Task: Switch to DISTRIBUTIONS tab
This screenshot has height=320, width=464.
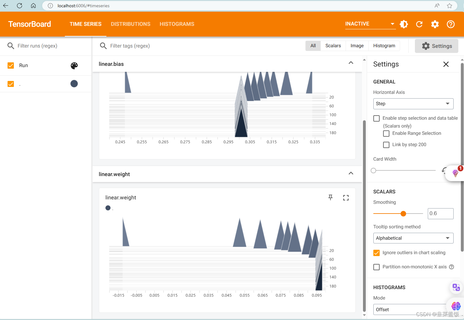Action: [131, 24]
